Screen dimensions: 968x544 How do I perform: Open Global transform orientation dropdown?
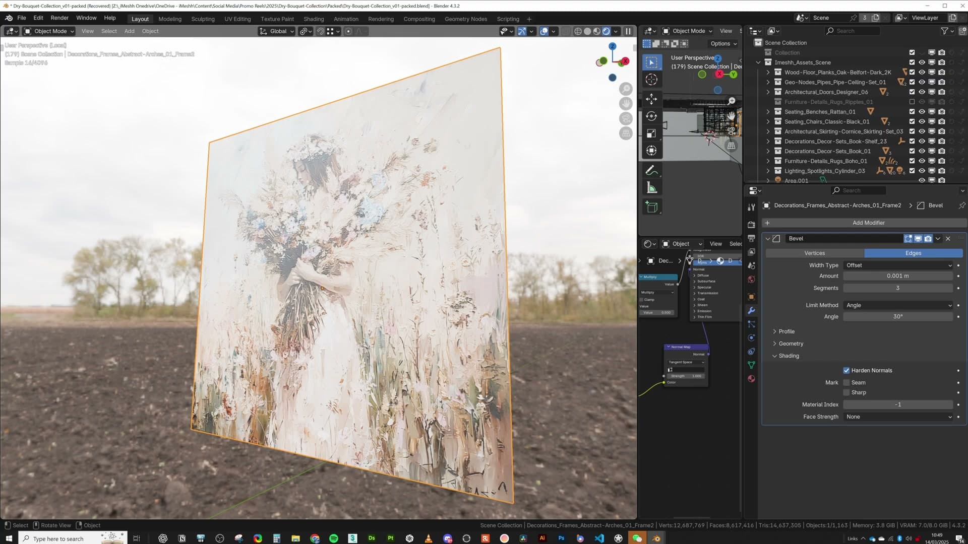click(x=277, y=31)
